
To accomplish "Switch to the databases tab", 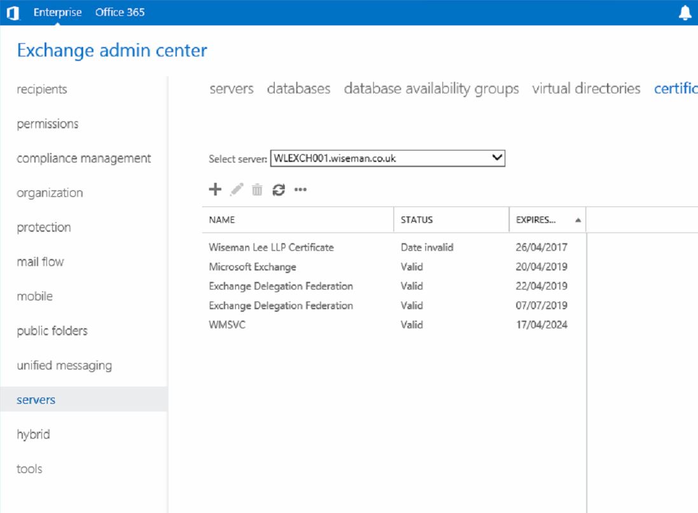I will coord(298,89).
